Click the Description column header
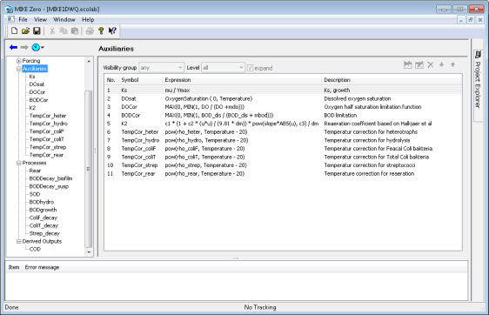Image resolution: width=489 pixels, height=315 pixels. pyautogui.click(x=337, y=80)
